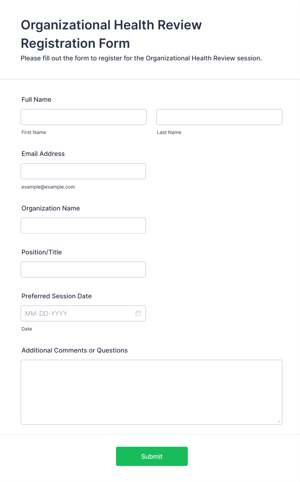Click the "Organization Name" label
Image resolution: width=300 pixels, height=482 pixels.
coord(51,208)
